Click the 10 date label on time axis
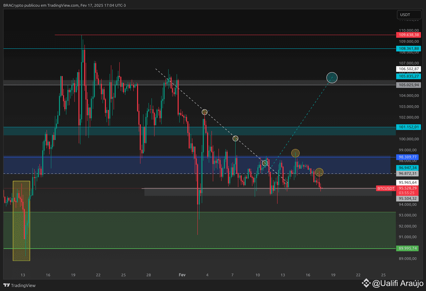Viewport: 426px width, 291px height. (257, 275)
